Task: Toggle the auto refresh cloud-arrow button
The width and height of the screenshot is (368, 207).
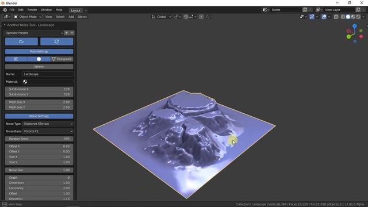Action: click(x=21, y=42)
